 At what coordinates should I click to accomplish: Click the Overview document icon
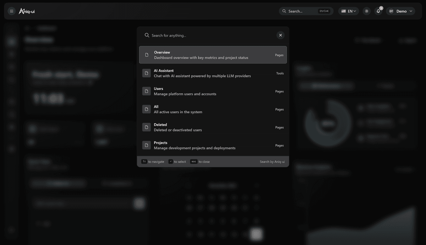[x=147, y=55]
